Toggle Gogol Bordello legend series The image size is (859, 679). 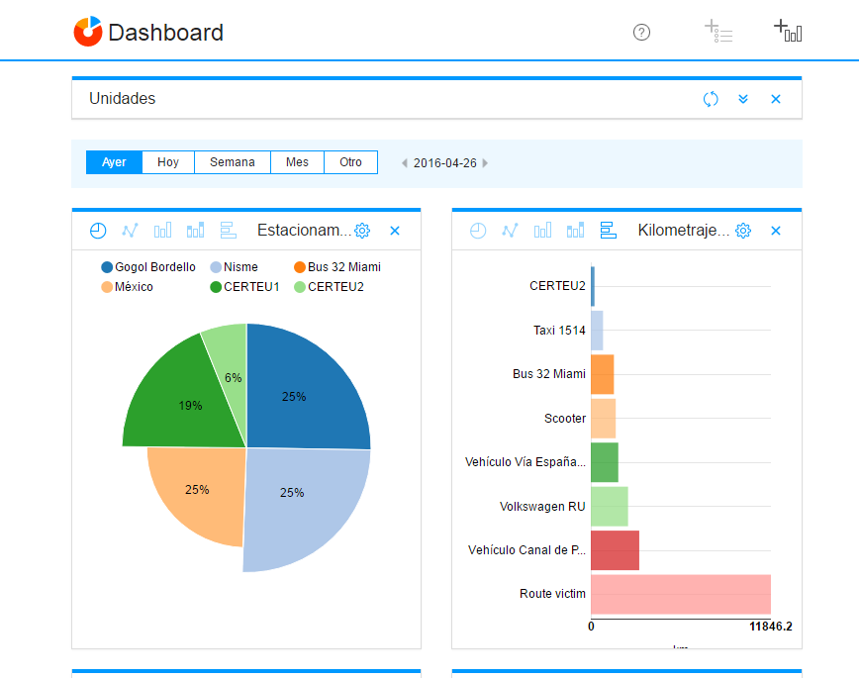[x=146, y=267]
